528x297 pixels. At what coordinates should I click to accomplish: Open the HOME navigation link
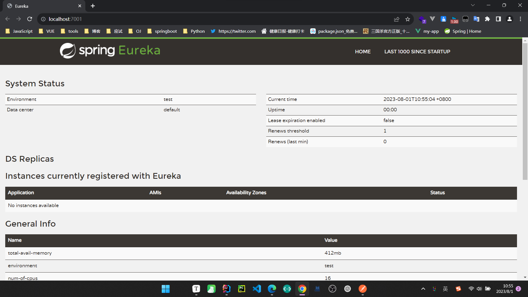pos(362,52)
